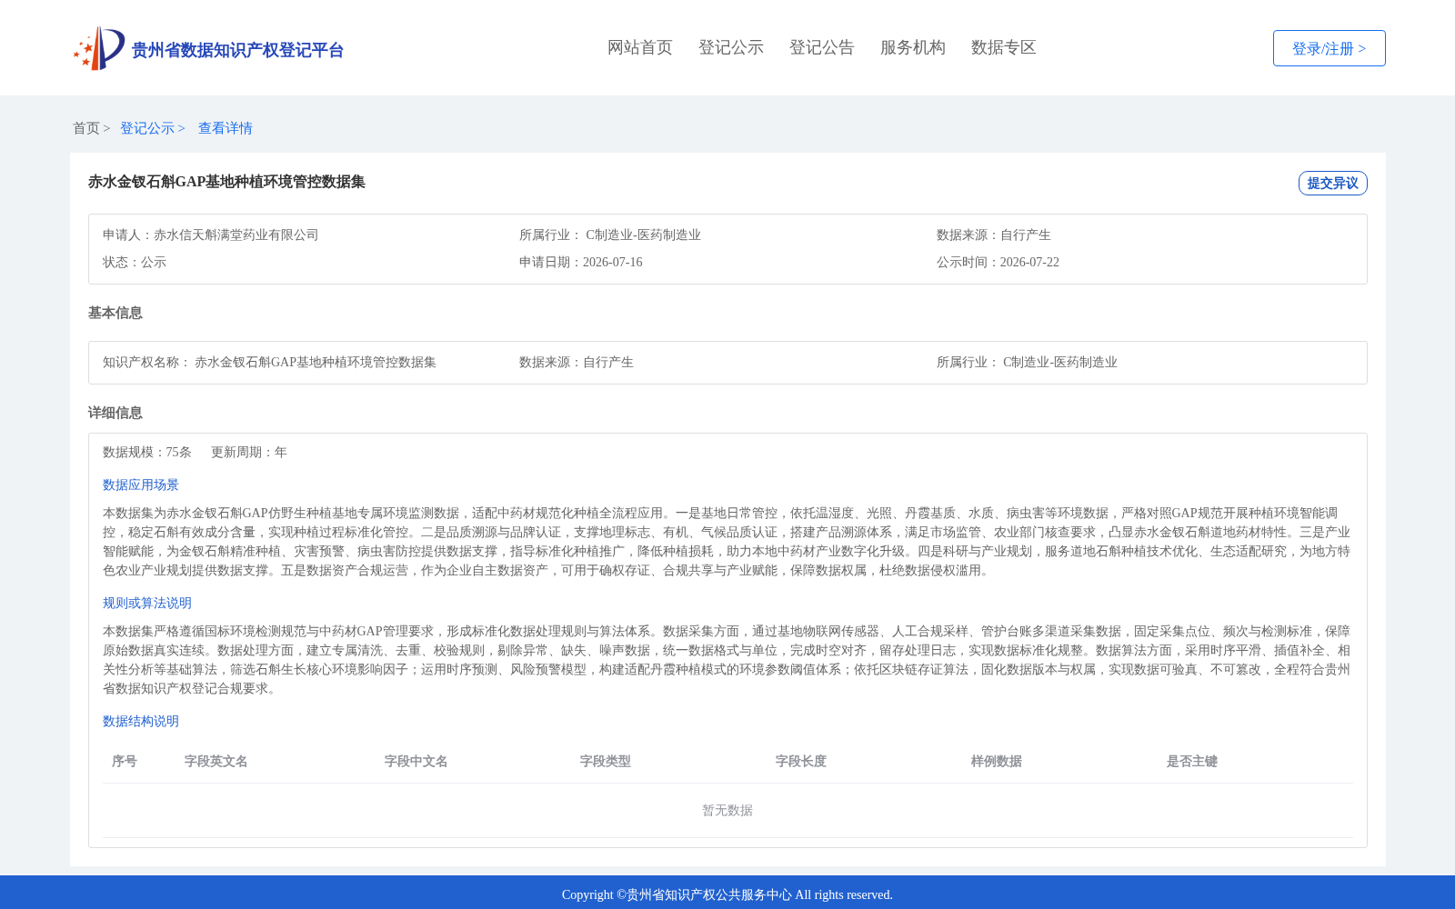Click the 知识产权名称 field in 基本信息

[x=269, y=362]
